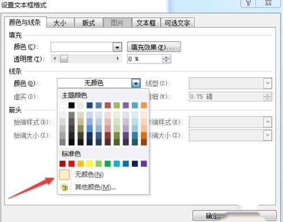283x222 pixels.
Task: Click the transparency percent input field
Action: point(145,59)
